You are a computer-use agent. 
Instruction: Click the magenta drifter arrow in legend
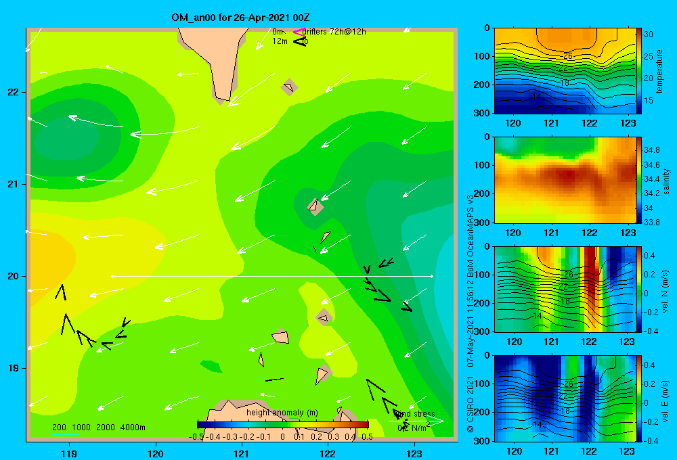[299, 32]
